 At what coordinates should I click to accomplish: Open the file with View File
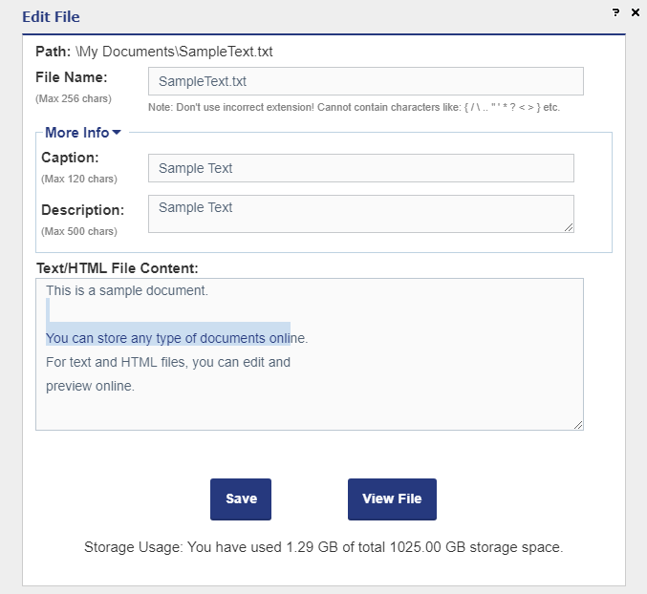[392, 499]
